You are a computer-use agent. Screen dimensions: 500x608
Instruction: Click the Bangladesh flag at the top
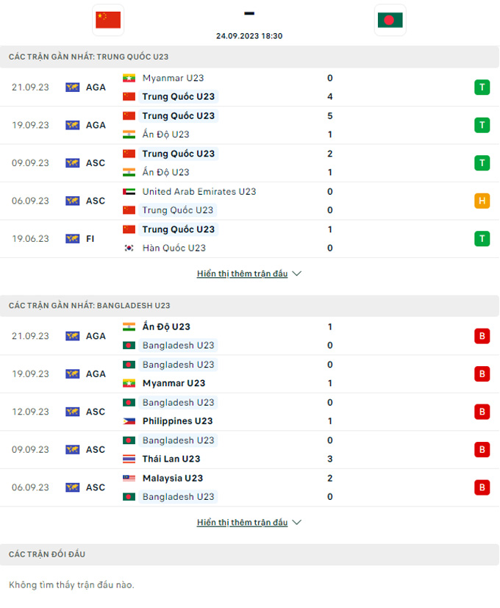pos(390,20)
